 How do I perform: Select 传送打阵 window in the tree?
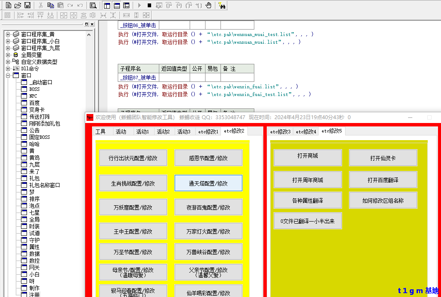click(x=39, y=117)
